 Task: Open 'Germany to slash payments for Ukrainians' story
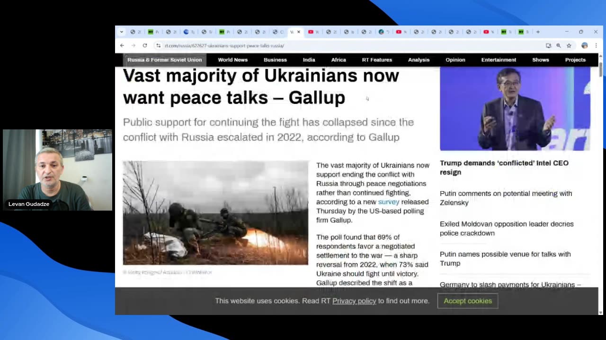click(x=510, y=284)
